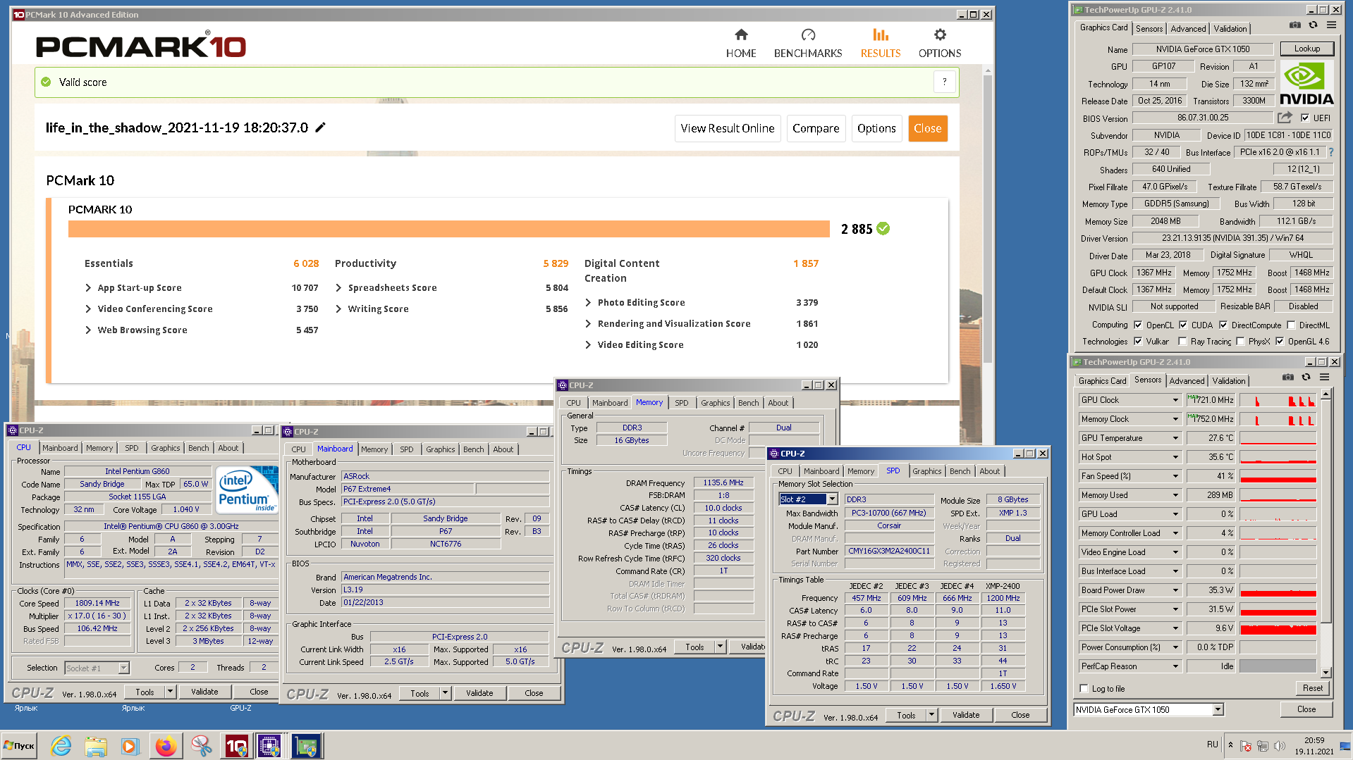Click the NVIDIA logo in GPU-Z
The height and width of the screenshot is (760, 1353).
[x=1306, y=83]
